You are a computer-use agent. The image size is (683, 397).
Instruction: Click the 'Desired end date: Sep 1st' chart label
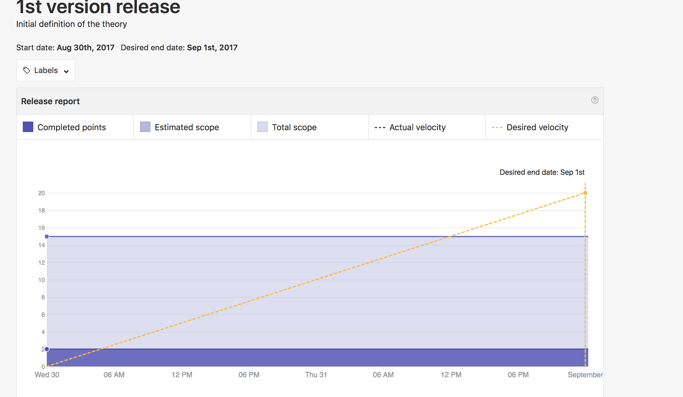[x=542, y=172]
